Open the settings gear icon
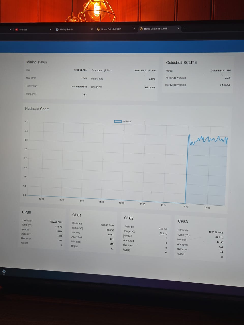Image resolution: width=244 pixels, height=325 pixels. 4,272
